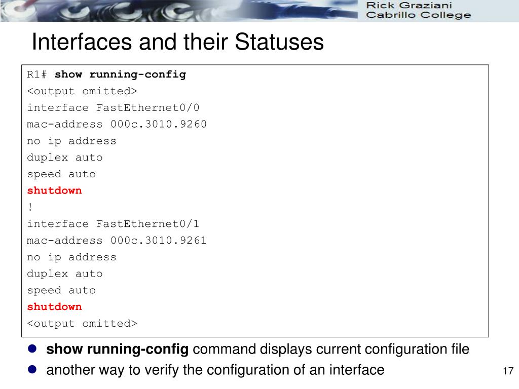The height and width of the screenshot is (389, 519).
Task: Select the 'R1# show running-config' command line
Action: 106,74
